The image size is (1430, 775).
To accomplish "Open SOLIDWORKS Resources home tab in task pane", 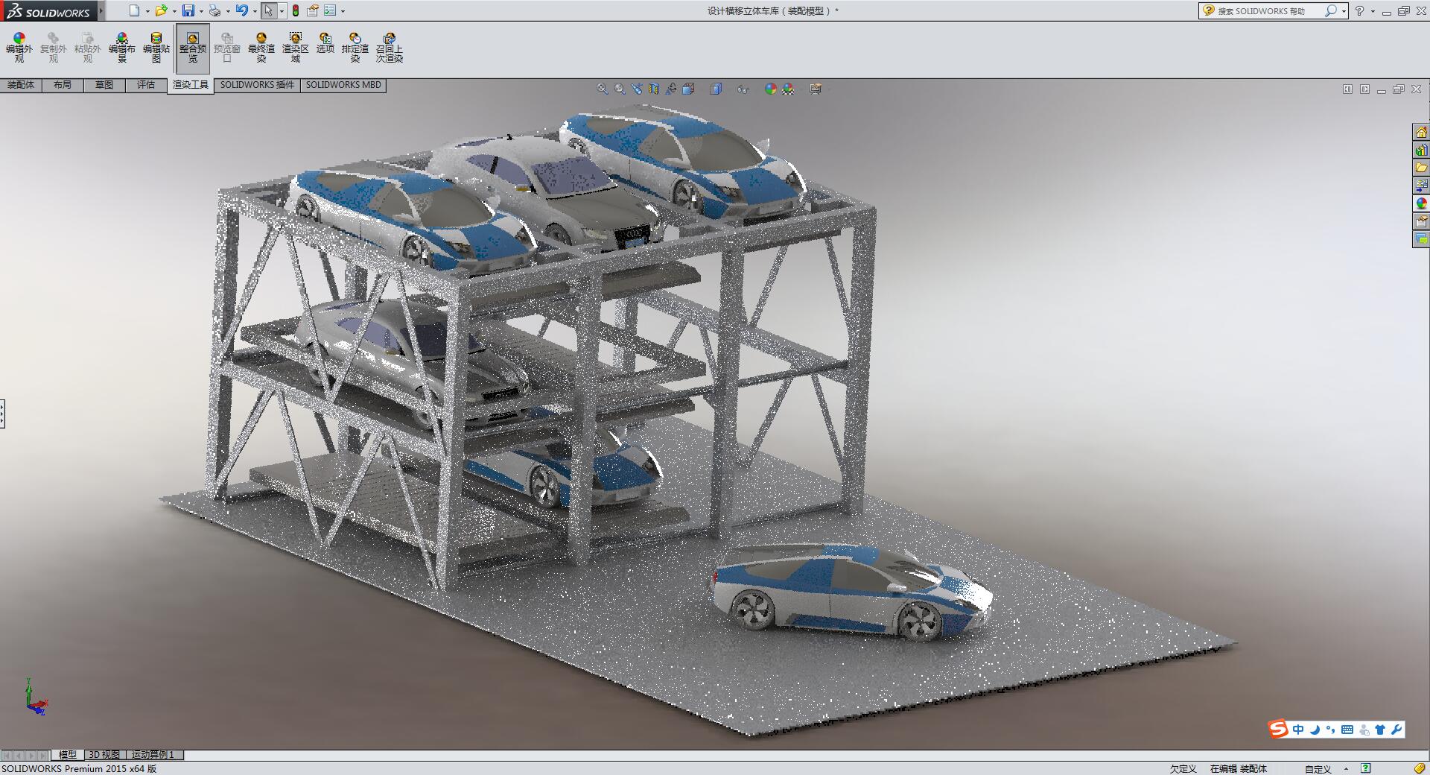I will click(x=1421, y=132).
